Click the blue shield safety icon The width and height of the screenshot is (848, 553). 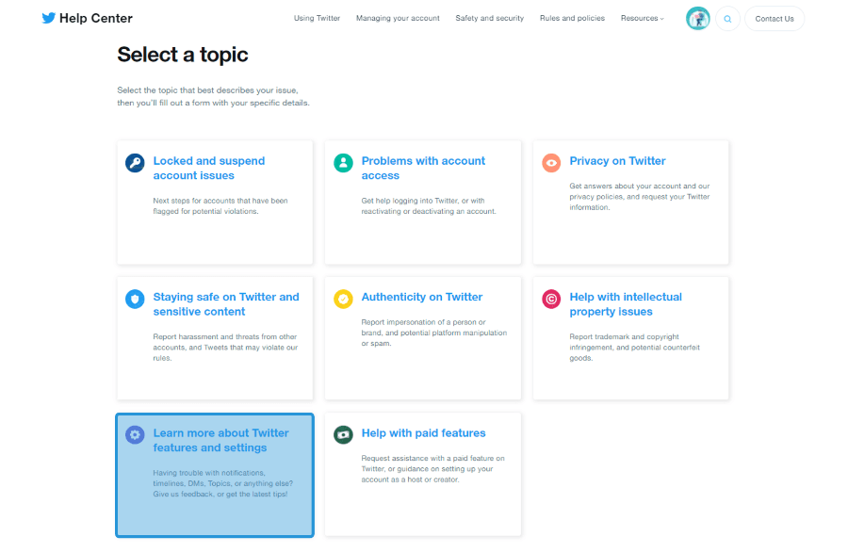[135, 299]
